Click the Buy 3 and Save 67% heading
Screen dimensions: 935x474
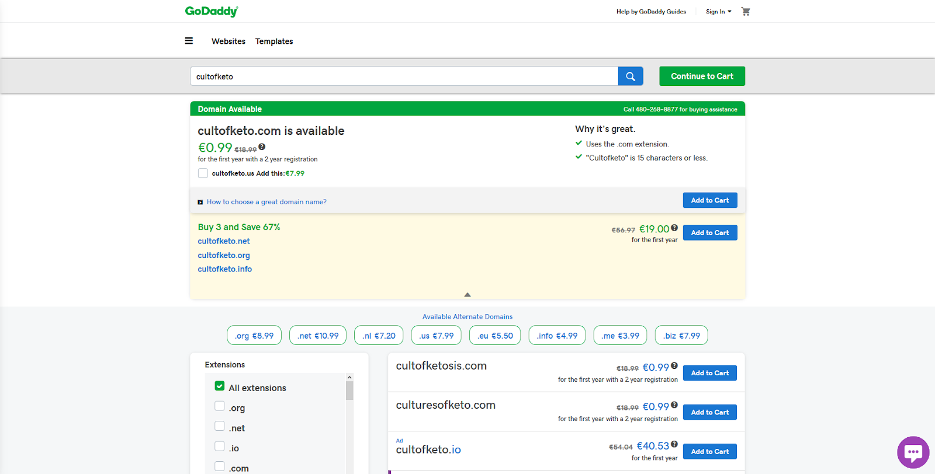coord(239,227)
